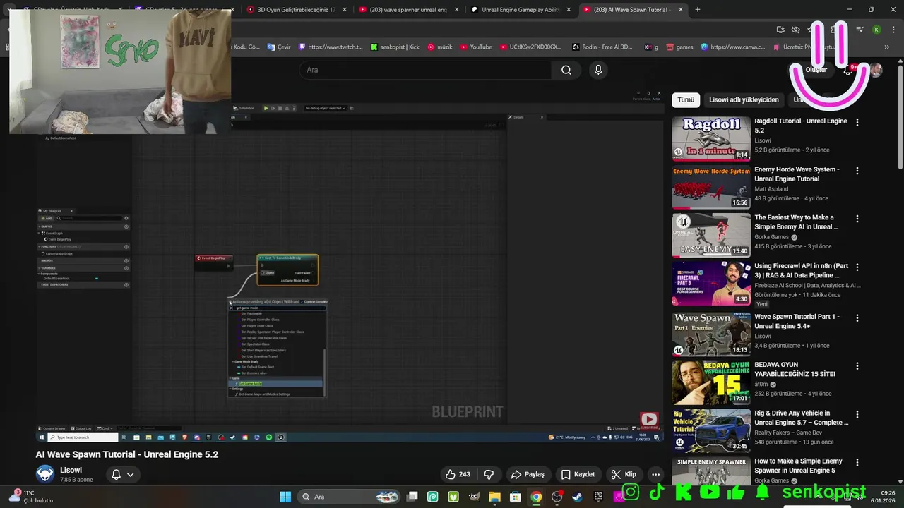Open Ragdoll Tutorial thumbnail
904x508 pixels.
[x=711, y=138]
